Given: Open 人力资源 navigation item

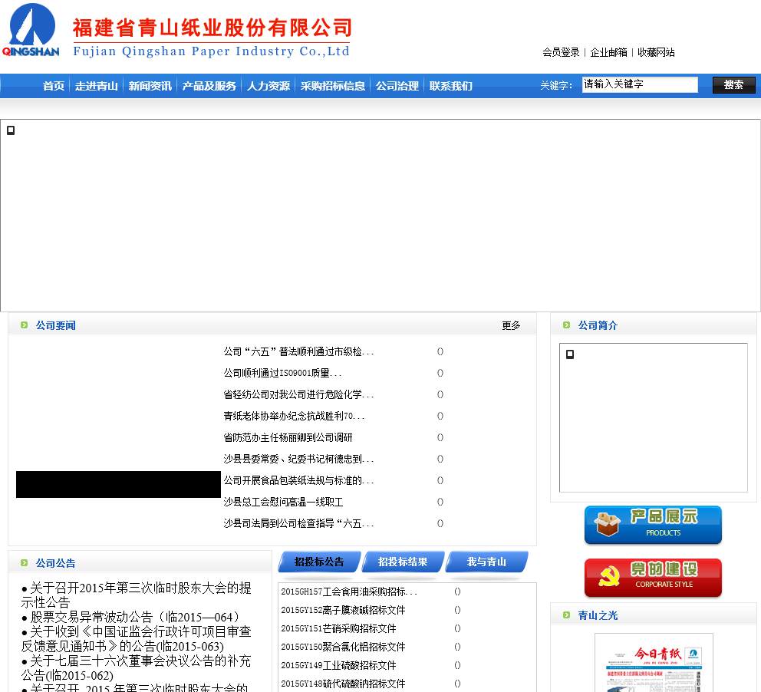Looking at the screenshot, I should click(x=268, y=86).
